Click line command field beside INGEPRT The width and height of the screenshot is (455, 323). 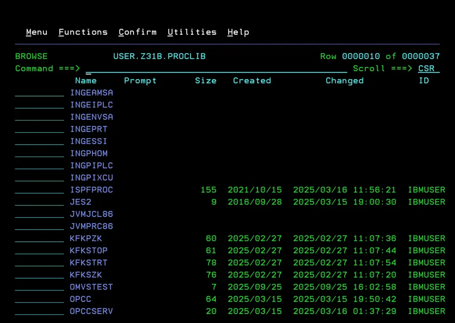(x=40, y=129)
